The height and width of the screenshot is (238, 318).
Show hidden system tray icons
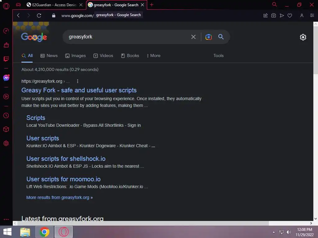click(274, 232)
